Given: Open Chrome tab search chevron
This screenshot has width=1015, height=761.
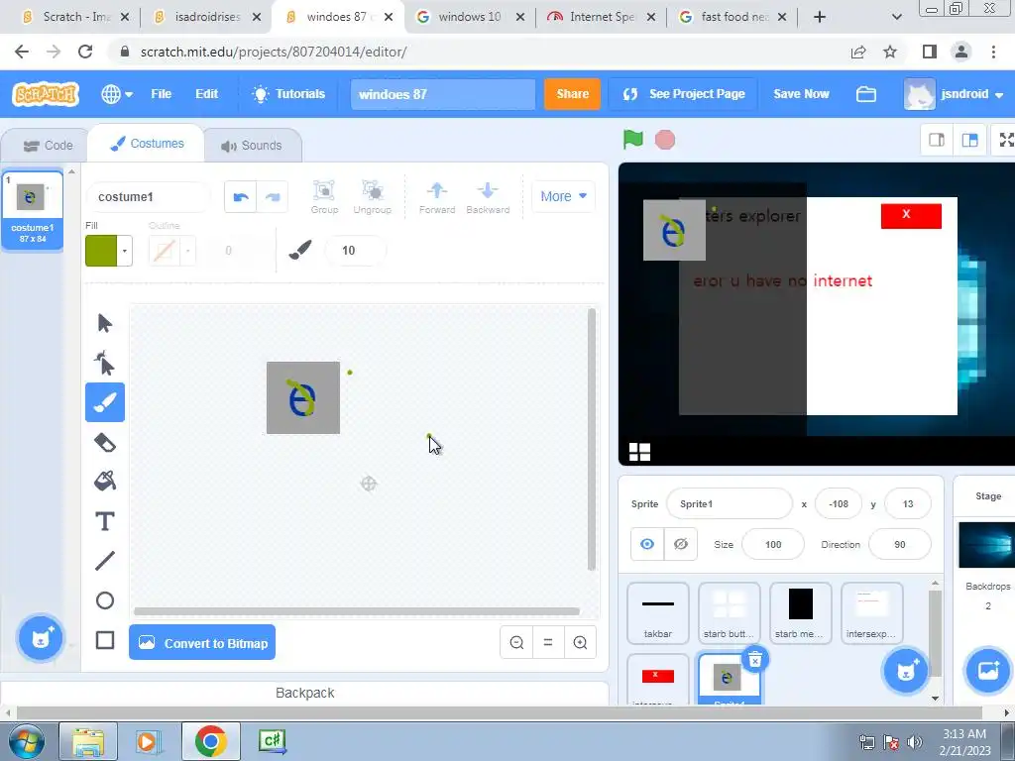Looking at the screenshot, I should 896,17.
